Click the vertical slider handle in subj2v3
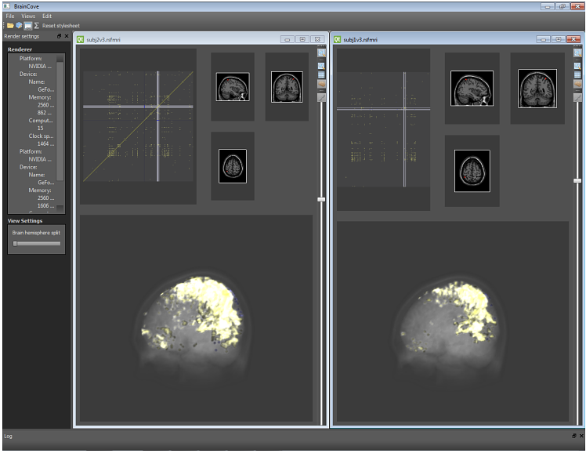 tap(321, 200)
